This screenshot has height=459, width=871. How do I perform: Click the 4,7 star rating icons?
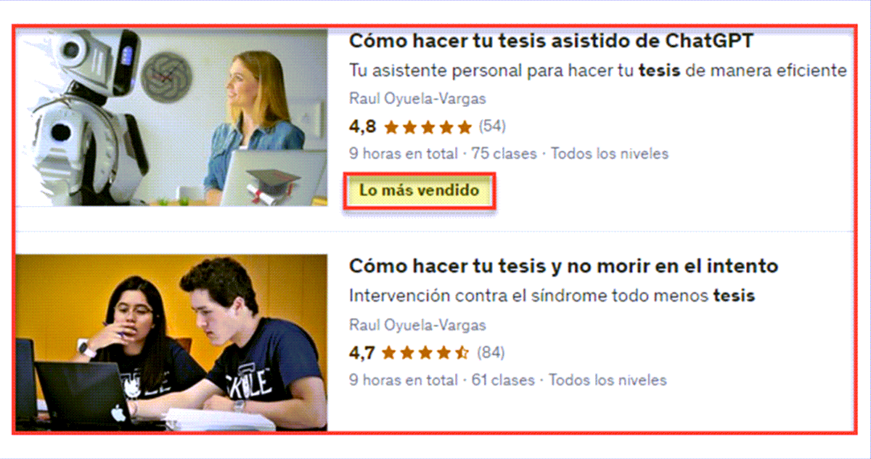(426, 354)
